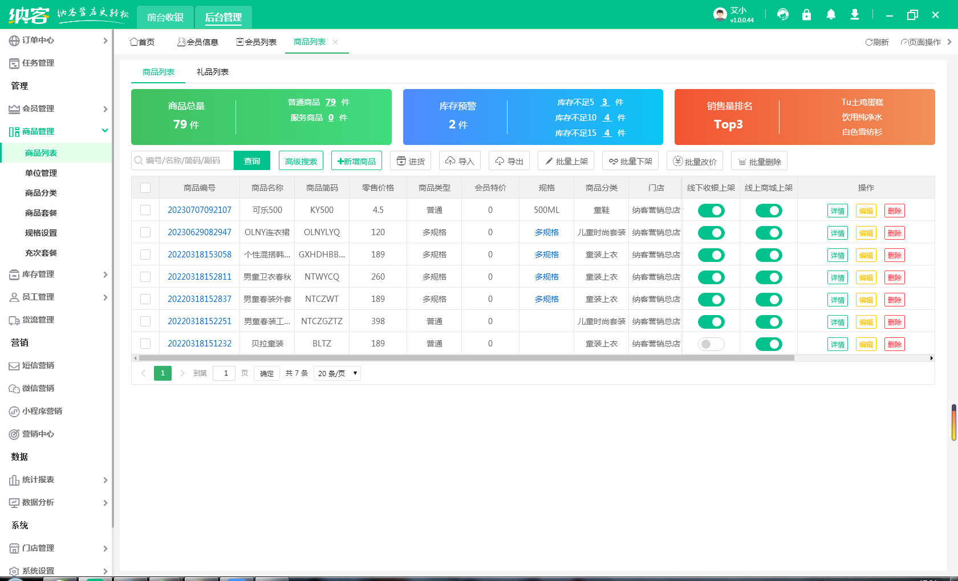Expand the 统计报表 sidebar section
The width and height of the screenshot is (958, 581).
[57, 480]
